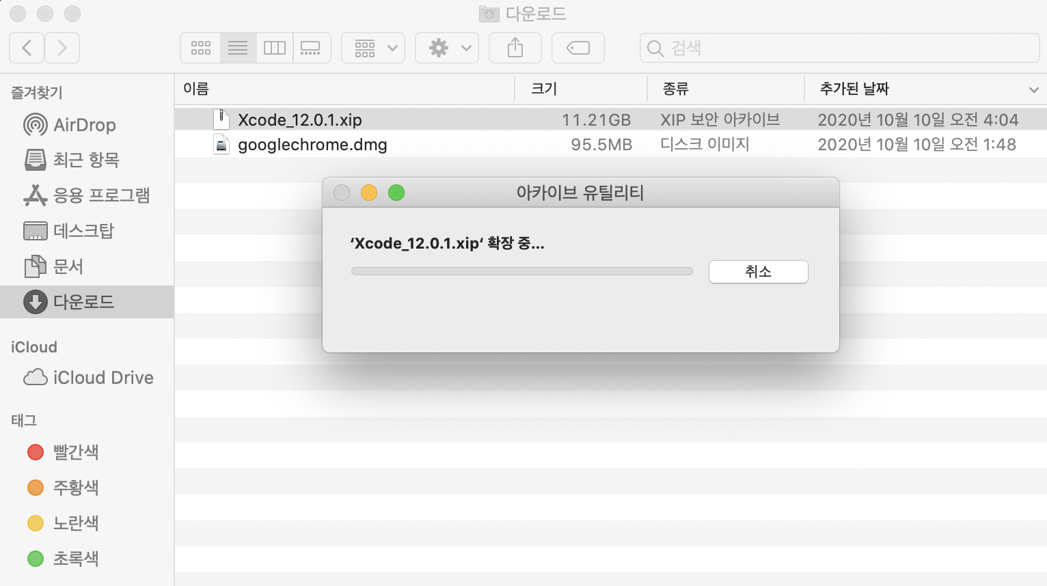Open the group-by arrangement dropdown
The image size is (1047, 586).
pyautogui.click(x=373, y=48)
